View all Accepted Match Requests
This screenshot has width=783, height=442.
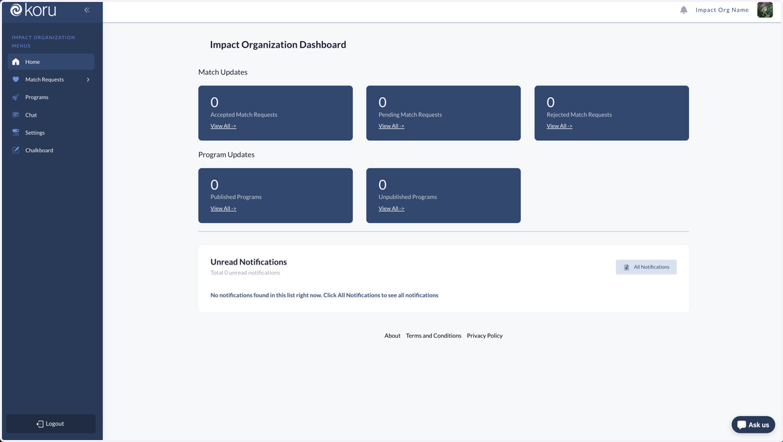click(x=223, y=126)
